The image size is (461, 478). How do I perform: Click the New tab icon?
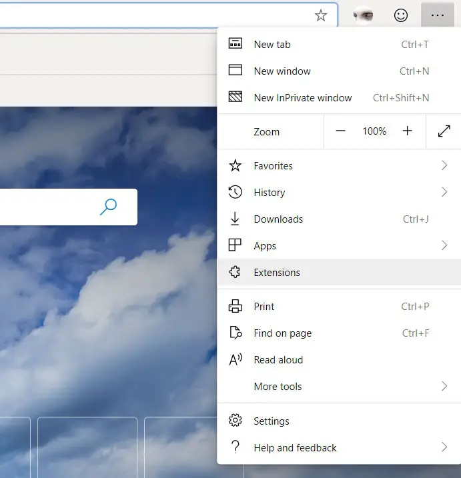point(236,43)
